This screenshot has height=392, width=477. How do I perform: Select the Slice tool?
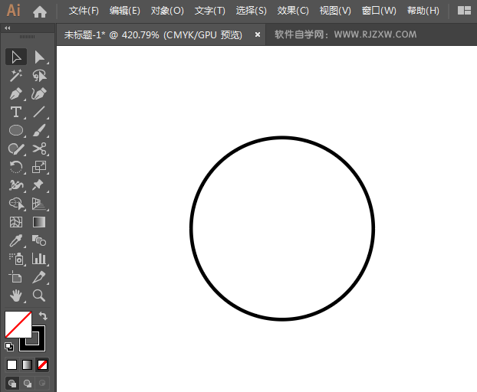(40, 277)
